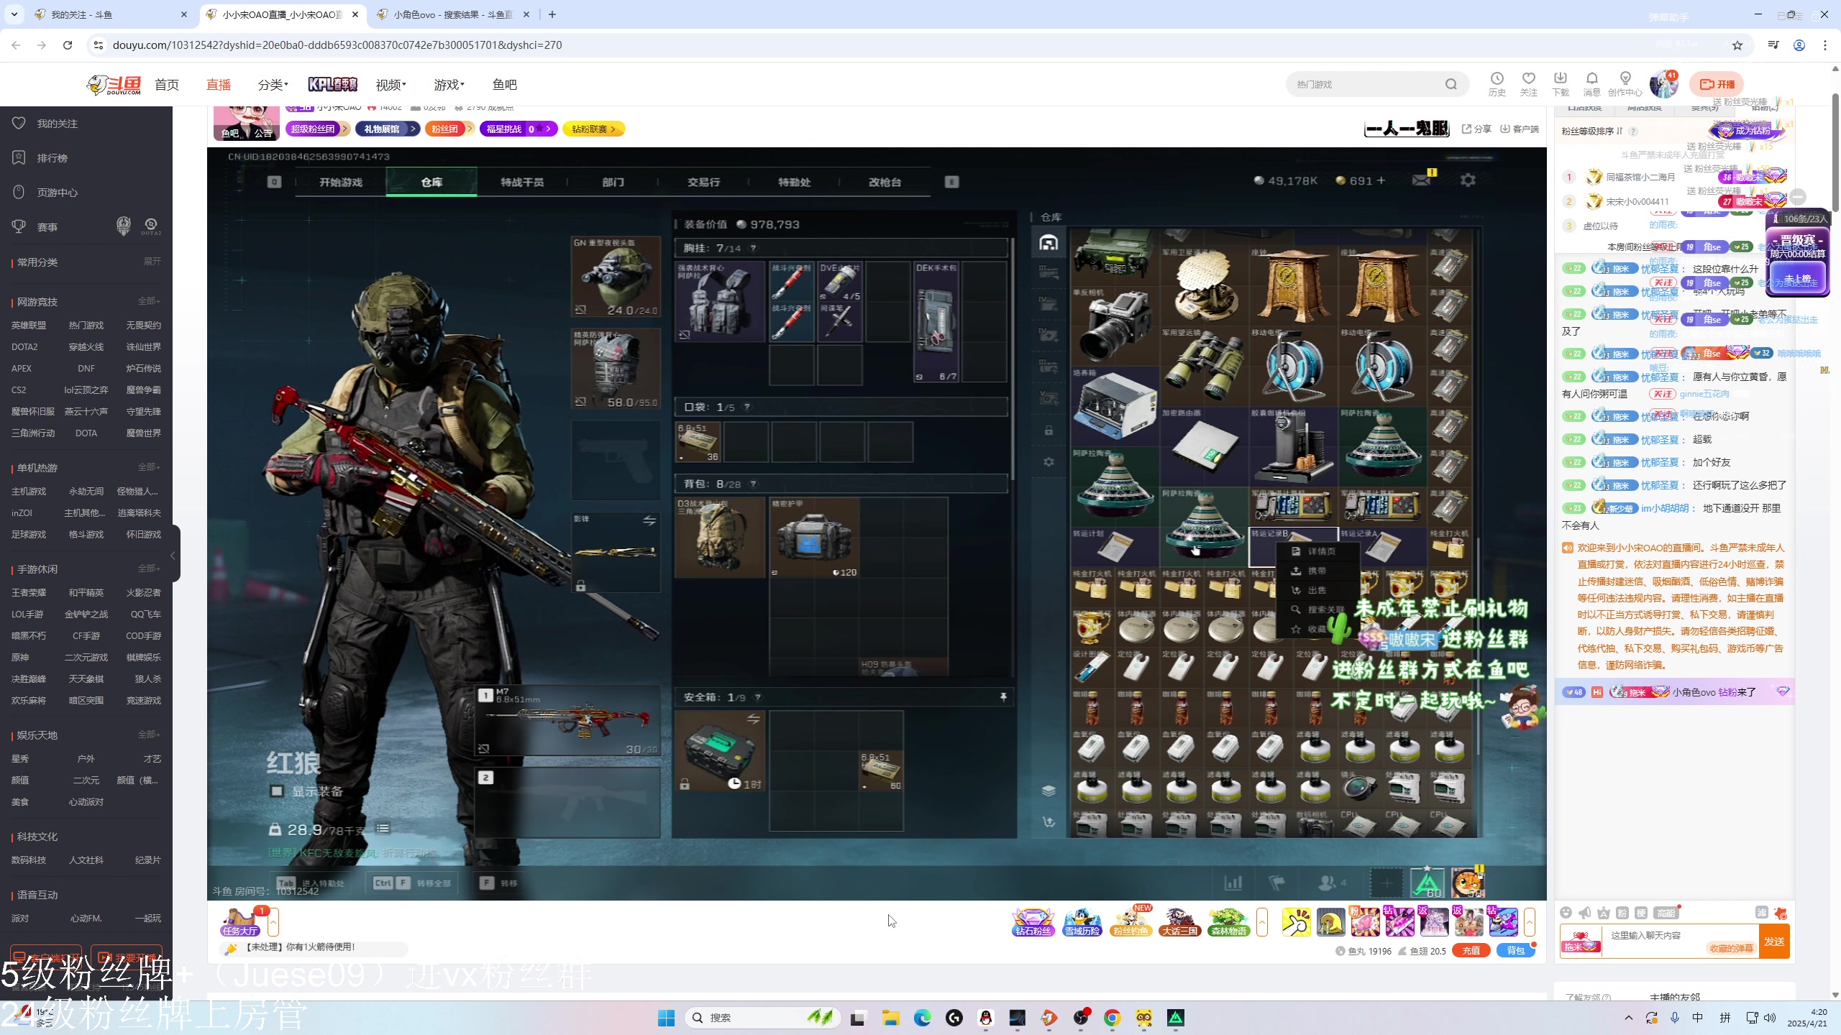
Task: Click the 下载 download icon
Action: (1561, 84)
